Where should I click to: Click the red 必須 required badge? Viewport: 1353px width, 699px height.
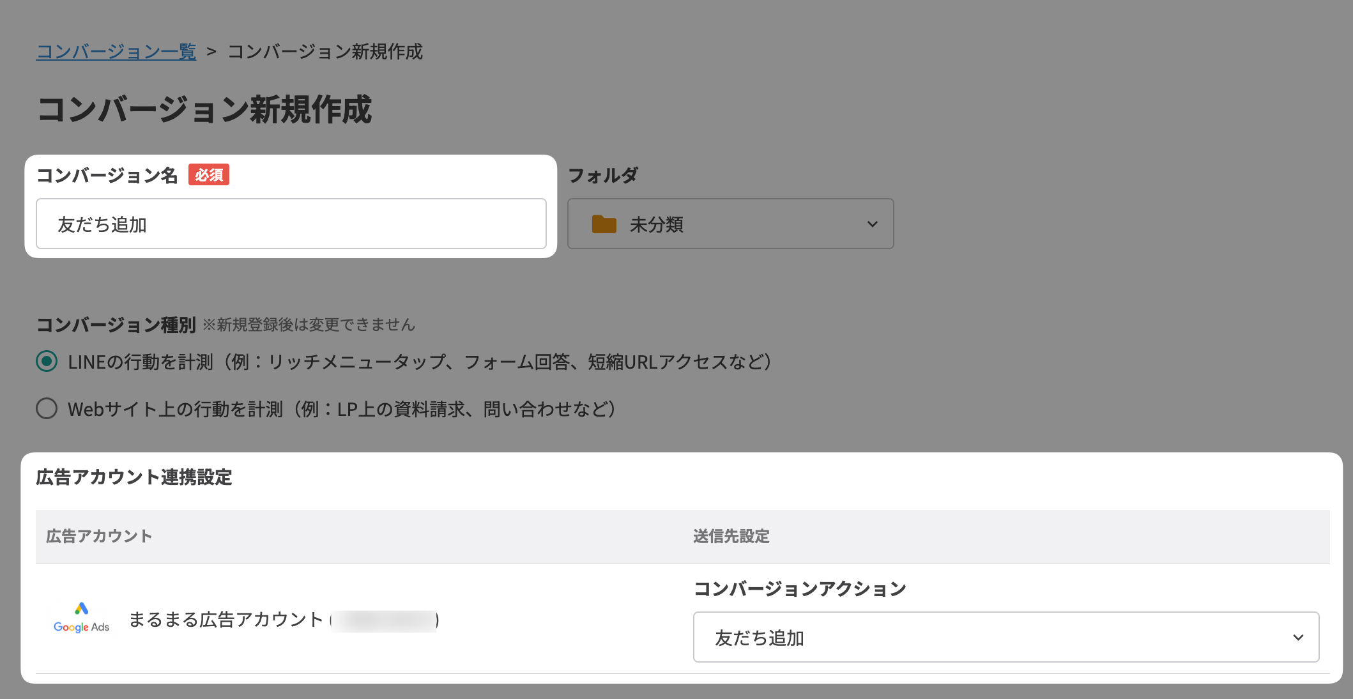(x=209, y=175)
